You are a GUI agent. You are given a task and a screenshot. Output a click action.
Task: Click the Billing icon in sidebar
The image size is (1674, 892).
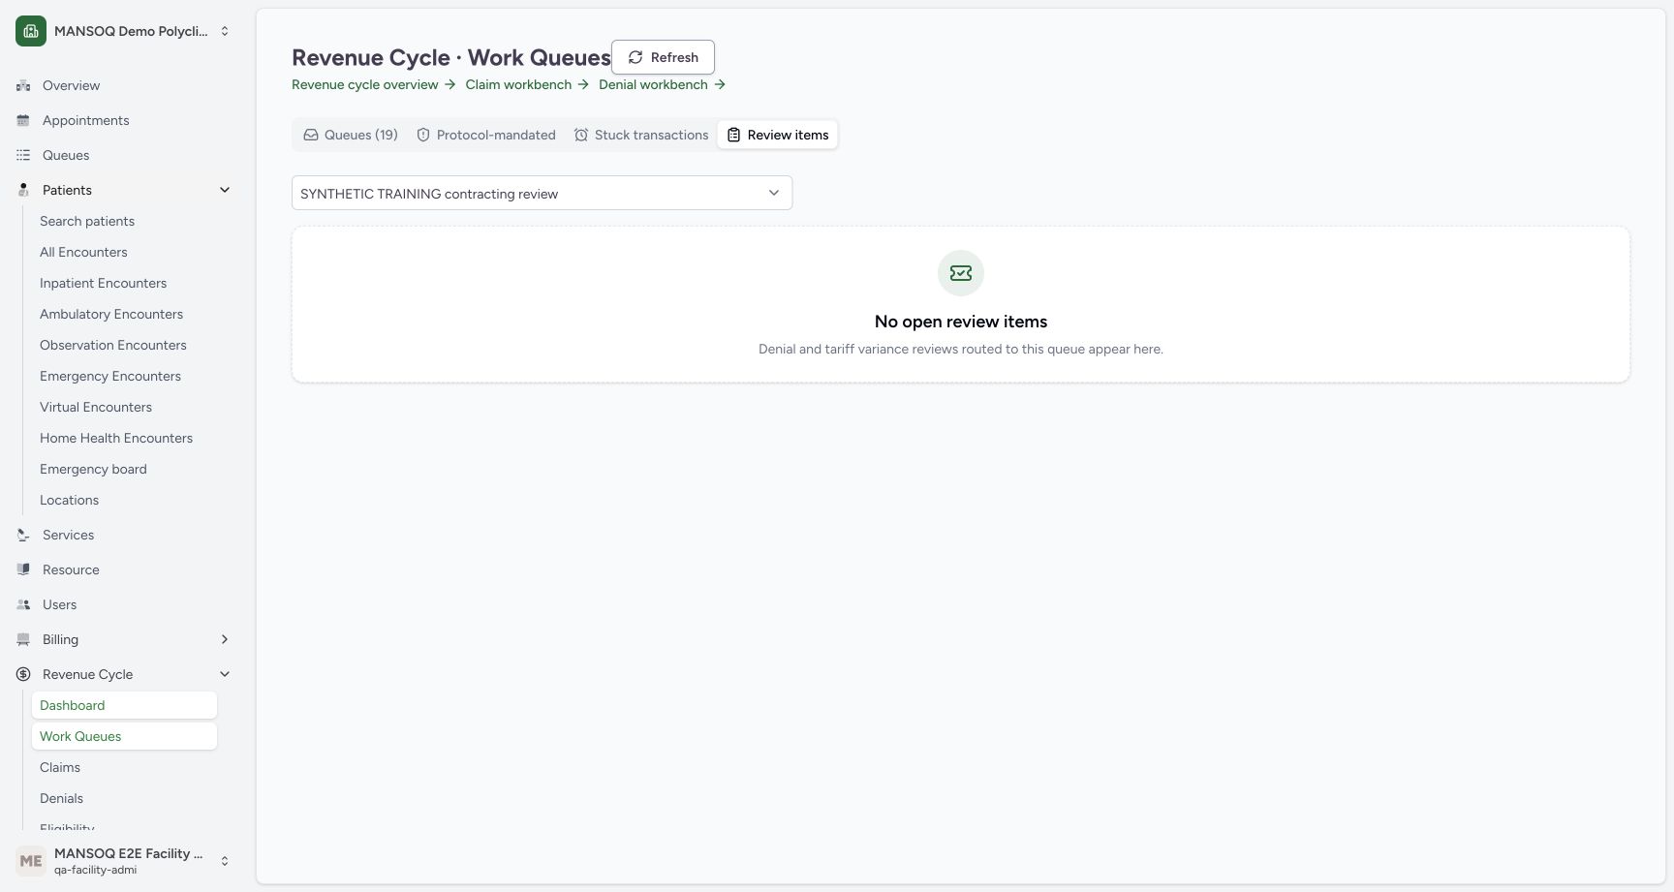coord(23,639)
